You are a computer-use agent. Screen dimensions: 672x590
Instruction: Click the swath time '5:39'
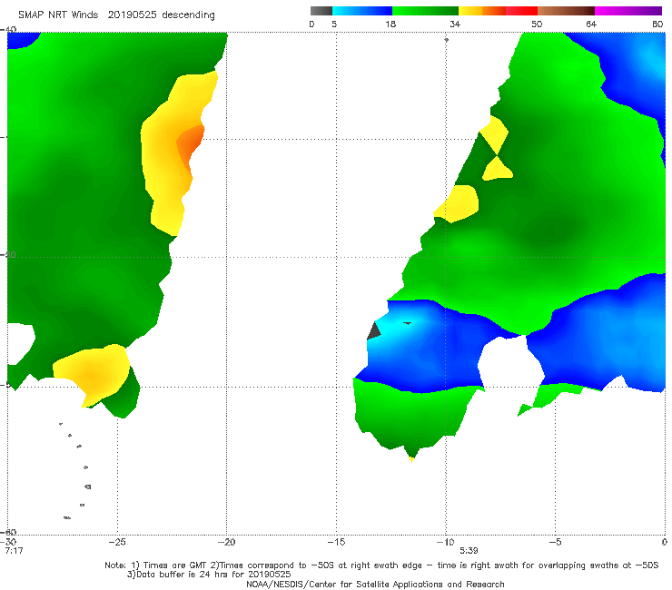pos(469,551)
